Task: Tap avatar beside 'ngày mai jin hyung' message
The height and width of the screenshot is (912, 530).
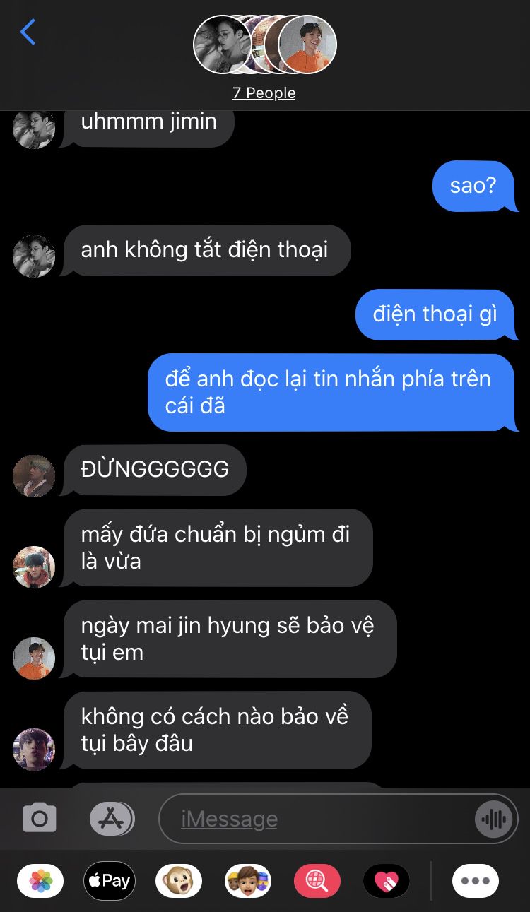Action: pos(34,658)
